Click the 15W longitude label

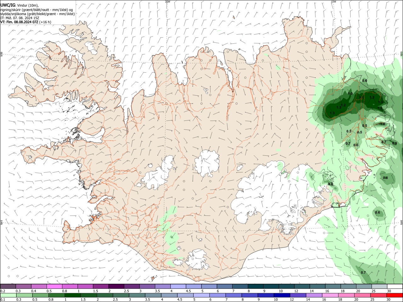(x=333, y=2)
